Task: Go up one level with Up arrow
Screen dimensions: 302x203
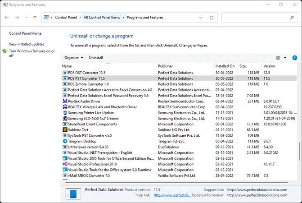Action: 35,18
